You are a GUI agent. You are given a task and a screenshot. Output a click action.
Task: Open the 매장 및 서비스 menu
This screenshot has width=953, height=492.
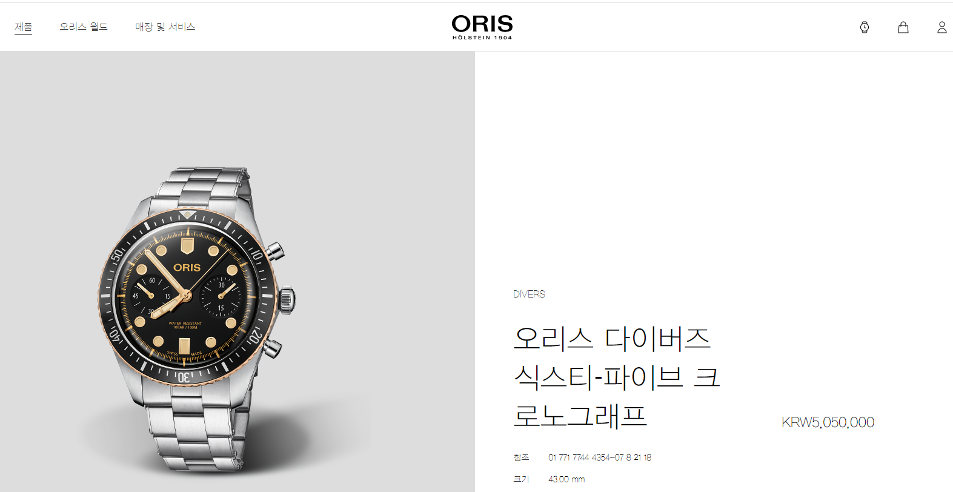pos(165,27)
